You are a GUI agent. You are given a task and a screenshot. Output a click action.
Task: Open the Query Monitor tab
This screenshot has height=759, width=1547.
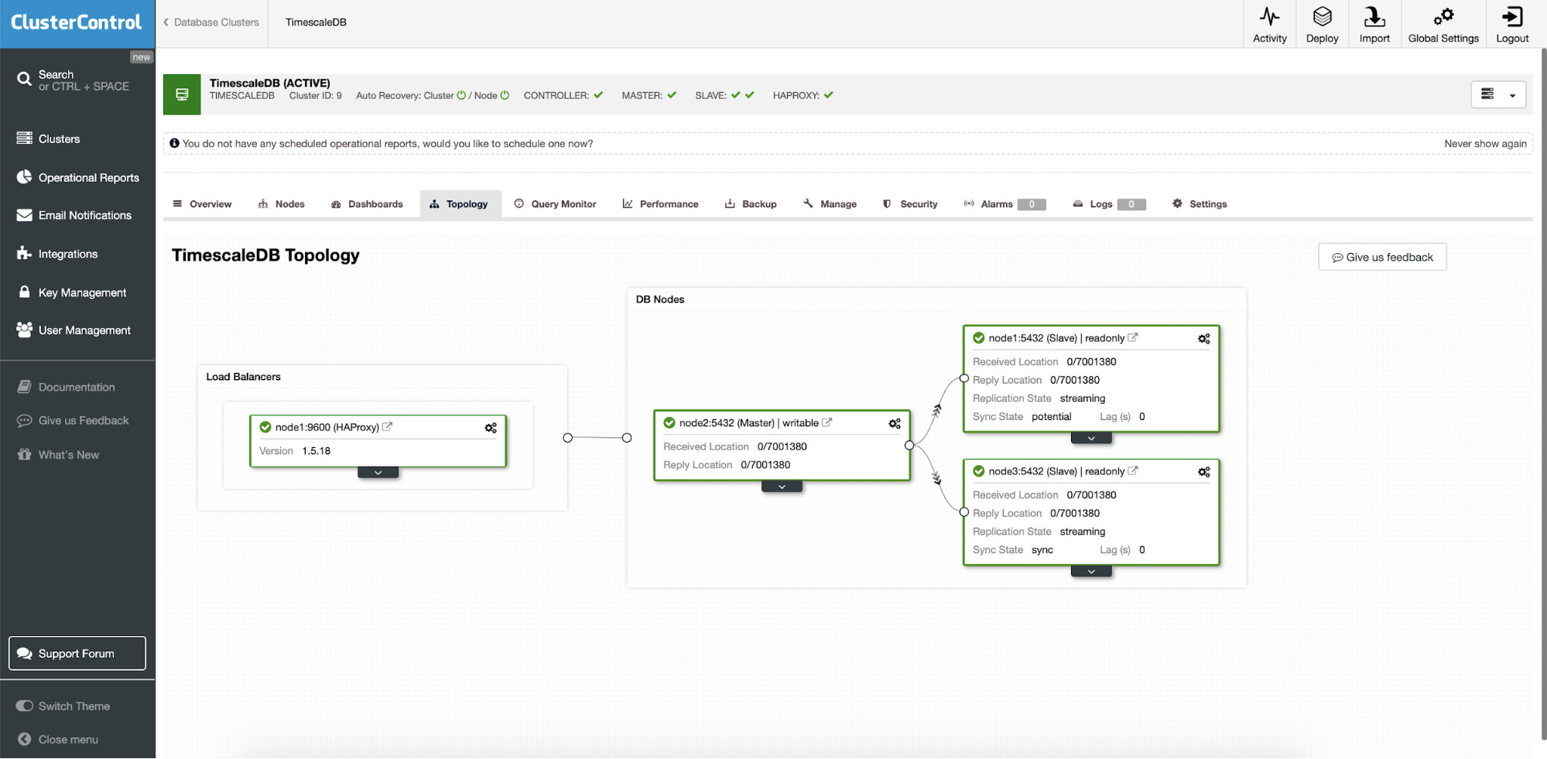coord(556,204)
